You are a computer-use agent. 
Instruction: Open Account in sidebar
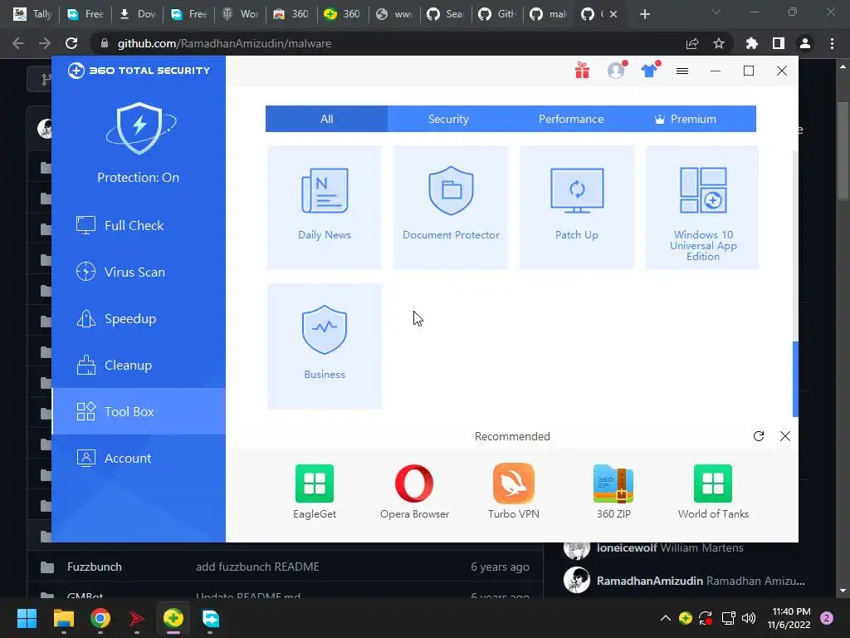pyautogui.click(x=139, y=458)
